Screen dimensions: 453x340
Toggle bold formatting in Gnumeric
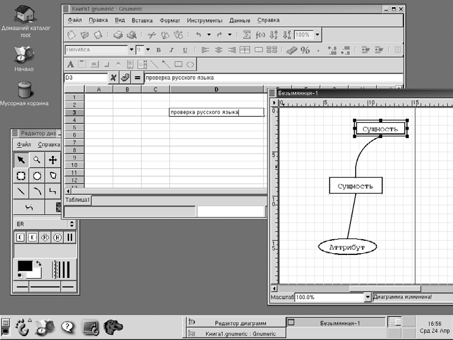tap(158, 50)
